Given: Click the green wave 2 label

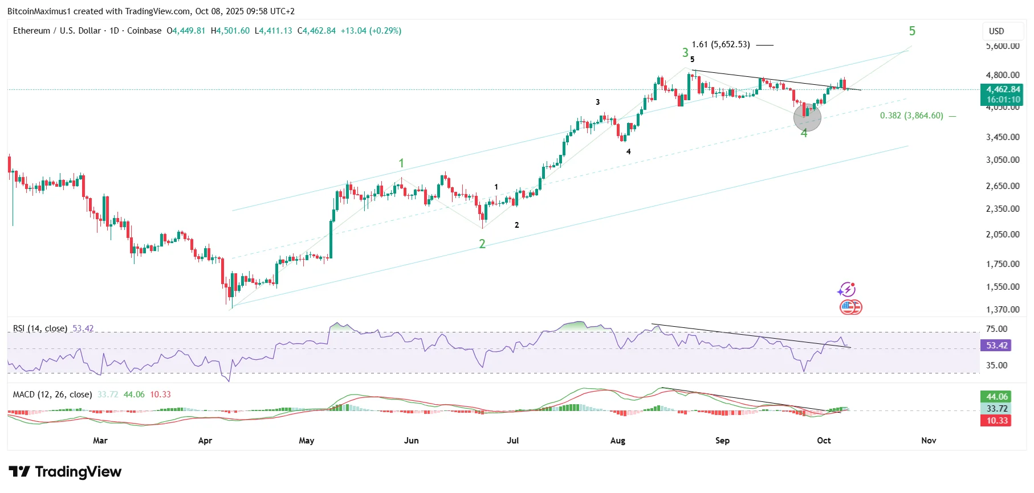Looking at the screenshot, I should coord(482,244).
